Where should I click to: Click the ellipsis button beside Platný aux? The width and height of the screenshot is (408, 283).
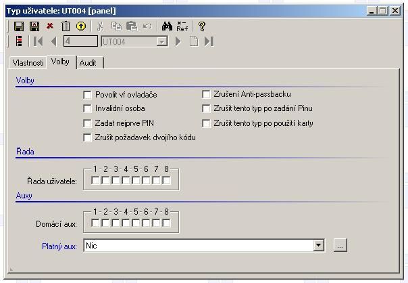[x=340, y=246]
